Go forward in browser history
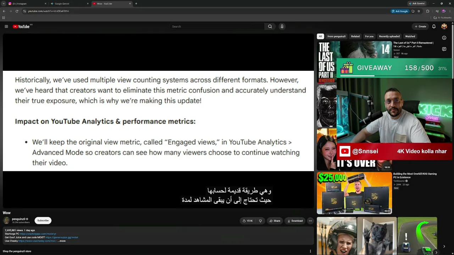The width and height of the screenshot is (454, 255). (x=10, y=11)
